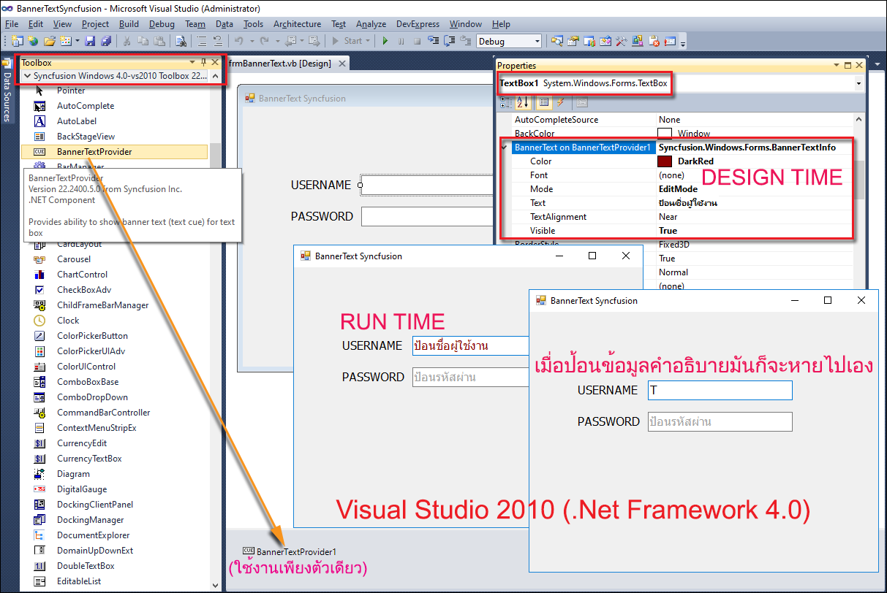Click the Save All toolbar icon
887x593 pixels.
coord(106,41)
